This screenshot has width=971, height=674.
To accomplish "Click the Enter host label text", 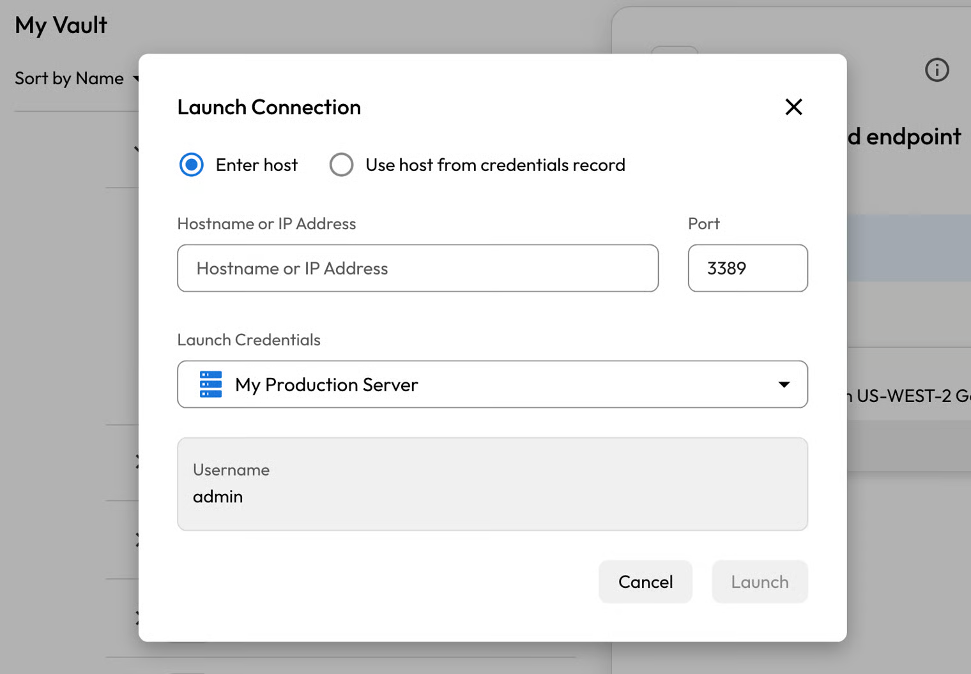I will point(256,165).
